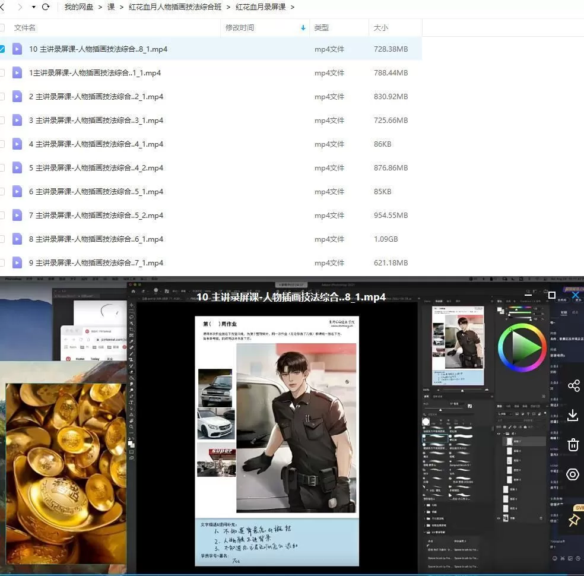Click the back navigation arrow

(x=2, y=7)
